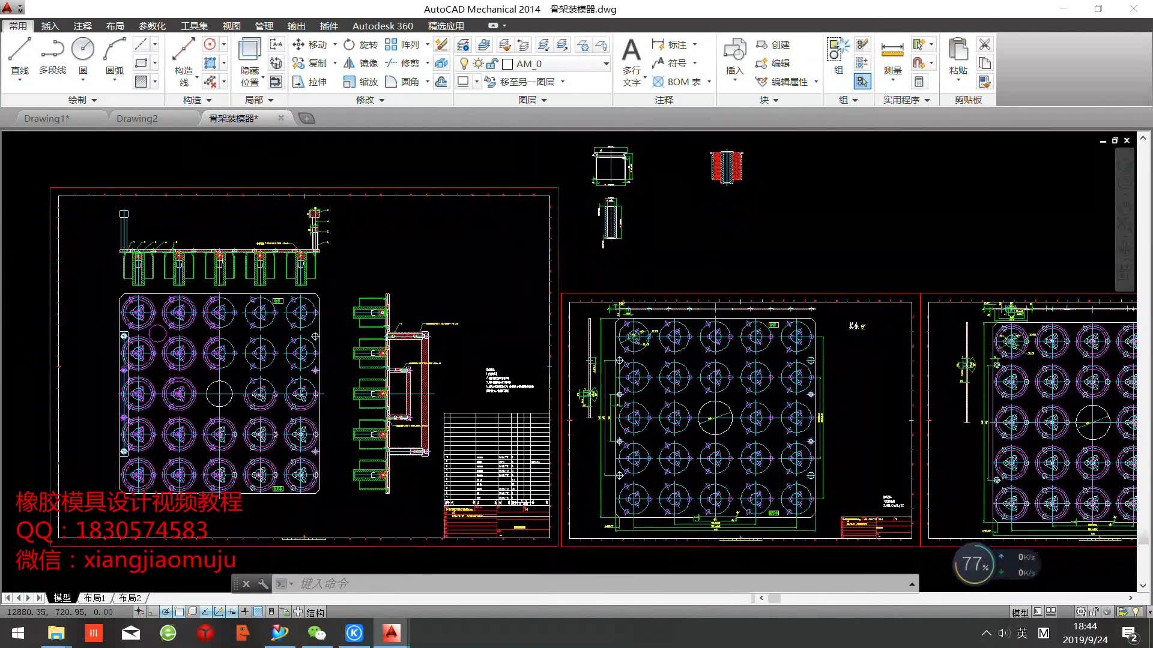This screenshot has width=1153, height=648.
Task: Click the Create block (创建) button
Action: pyautogui.click(x=773, y=44)
